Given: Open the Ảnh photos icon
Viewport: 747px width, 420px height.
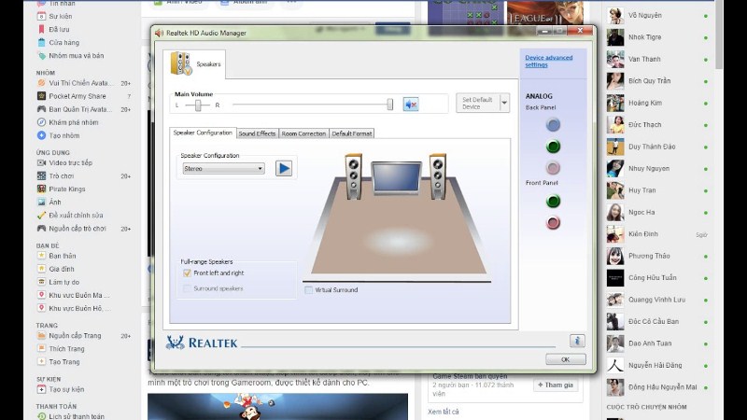Looking at the screenshot, I should tap(41, 202).
